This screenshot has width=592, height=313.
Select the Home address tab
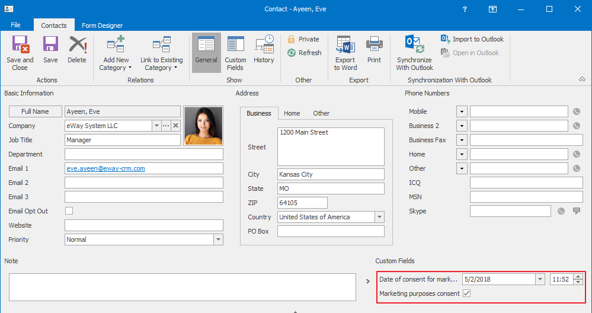click(292, 113)
